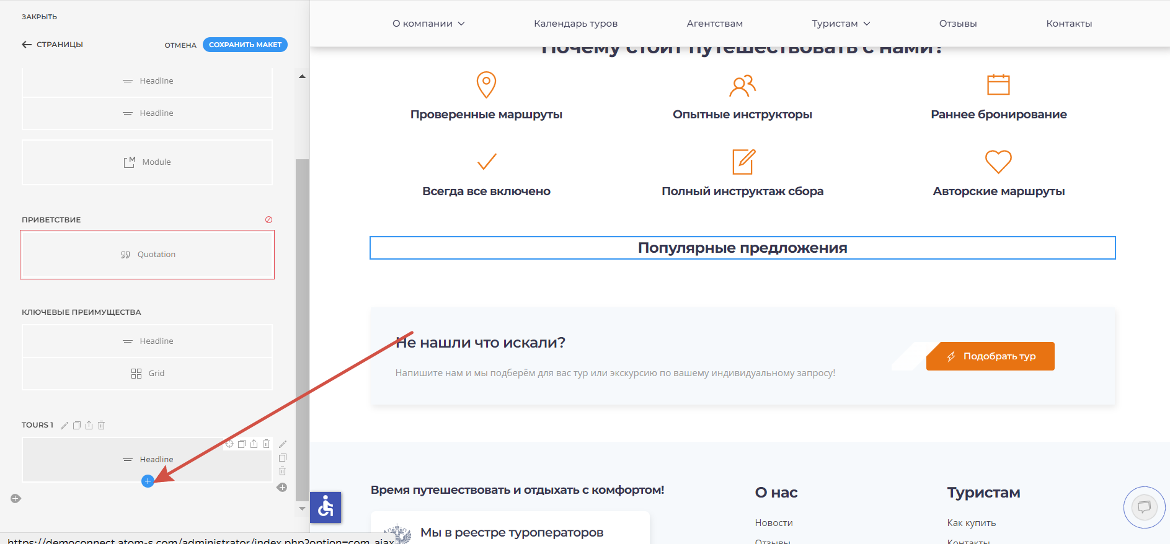Select the Module element block
This screenshot has height=544, width=1170.
(148, 162)
